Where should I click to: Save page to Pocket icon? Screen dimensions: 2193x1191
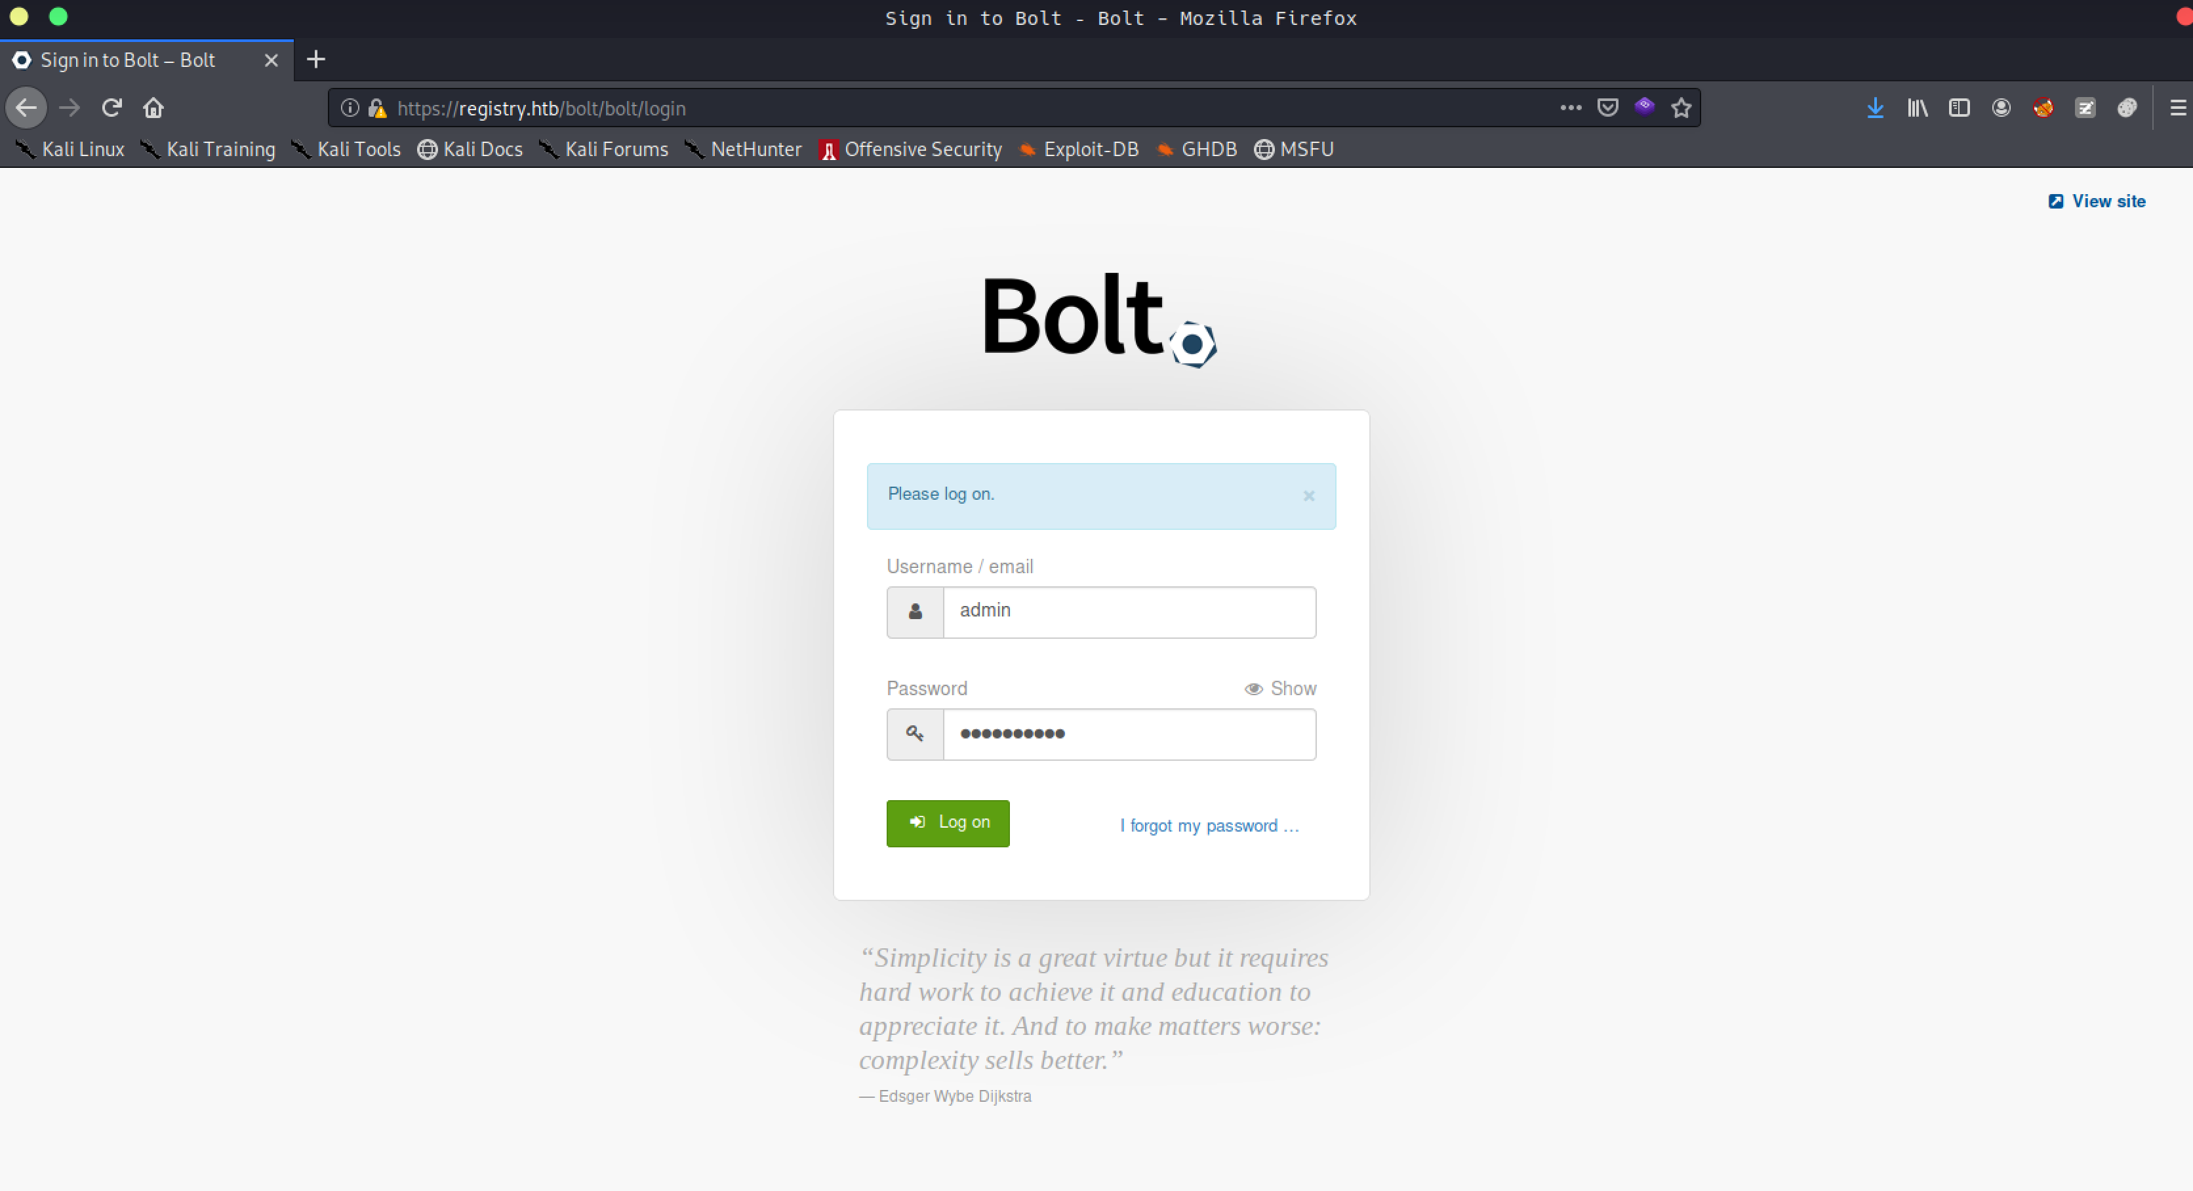pos(1607,108)
